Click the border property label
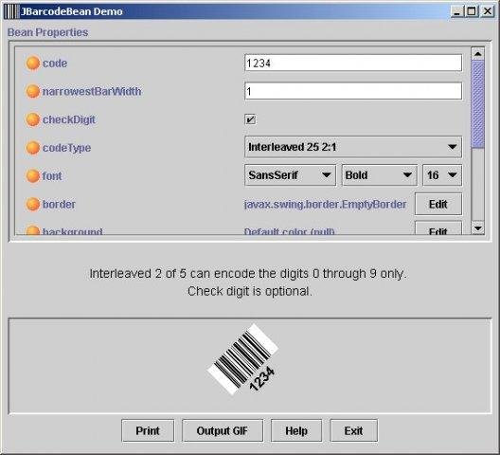This screenshot has height=455, width=500. [59, 204]
